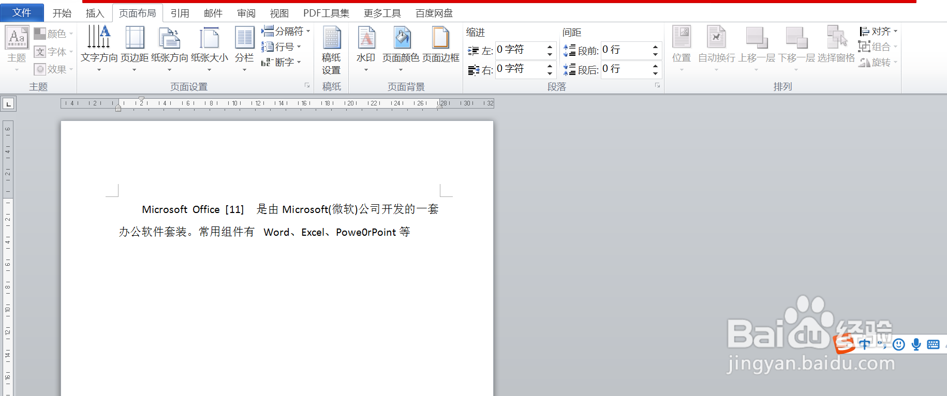Open theme 效果 effects menu
Viewport: 947px width, 396px height.
coord(53,69)
